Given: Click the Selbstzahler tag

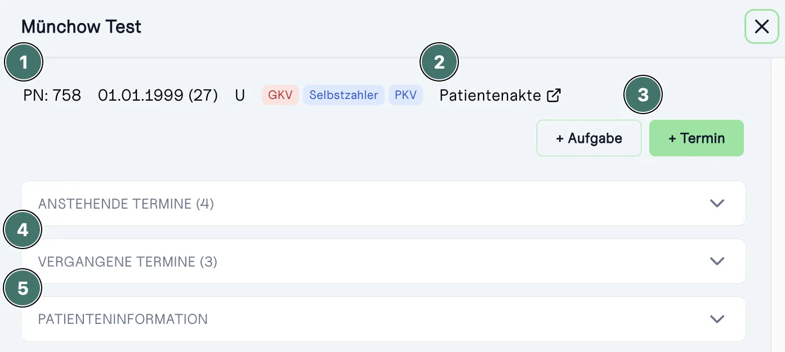Looking at the screenshot, I should coord(344,95).
